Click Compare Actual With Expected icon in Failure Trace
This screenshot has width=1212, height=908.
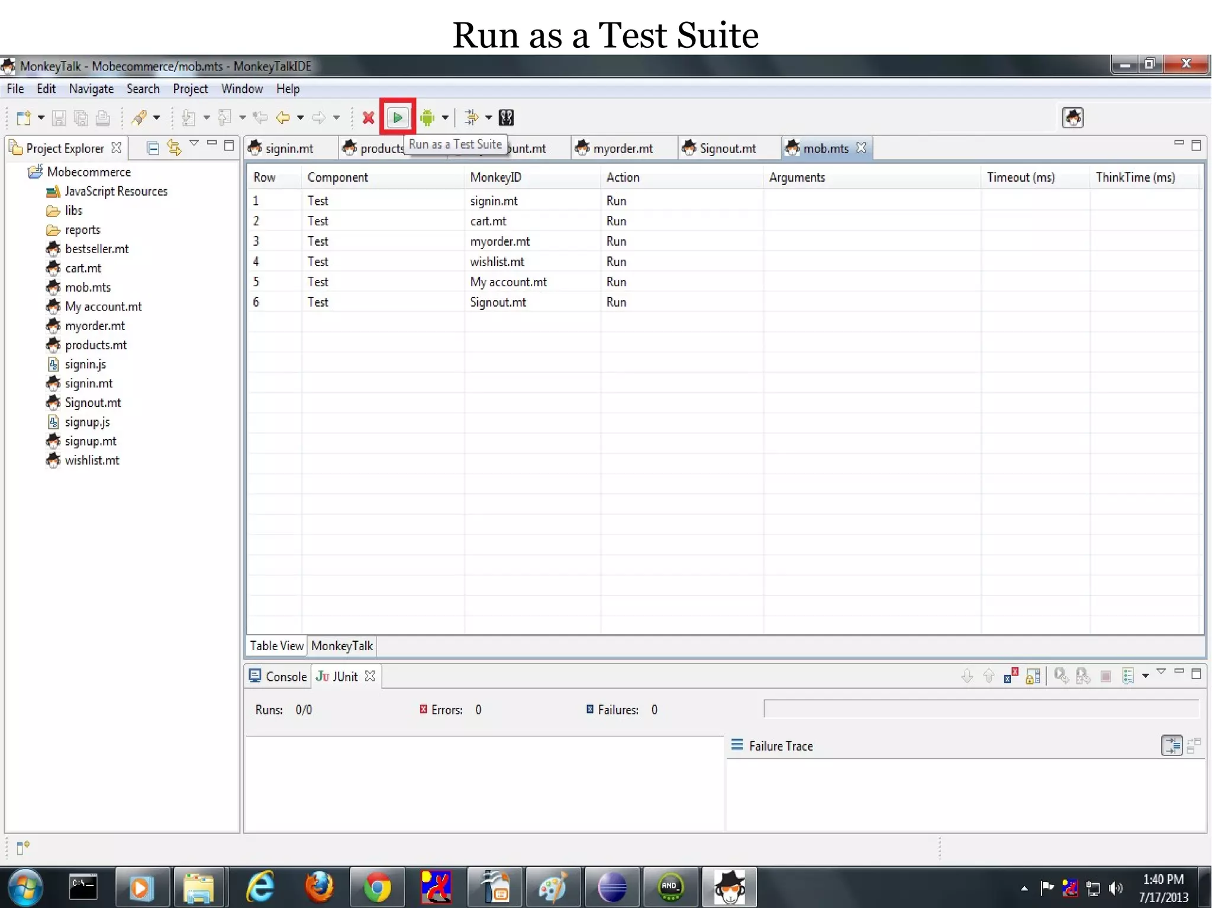(x=1194, y=745)
